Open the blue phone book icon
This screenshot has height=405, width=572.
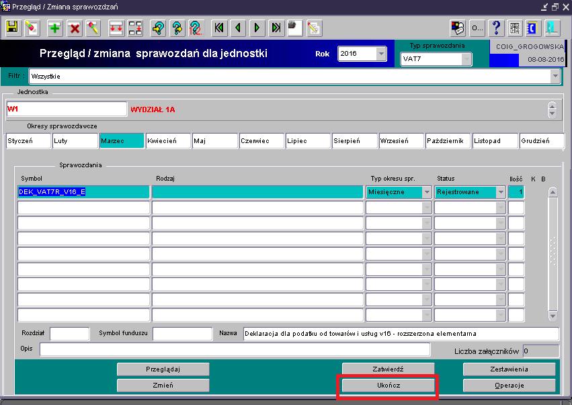(532, 28)
